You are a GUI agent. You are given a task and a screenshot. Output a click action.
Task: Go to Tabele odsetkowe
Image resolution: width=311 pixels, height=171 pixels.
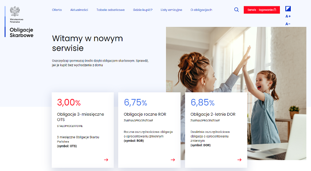pyautogui.click(x=110, y=10)
